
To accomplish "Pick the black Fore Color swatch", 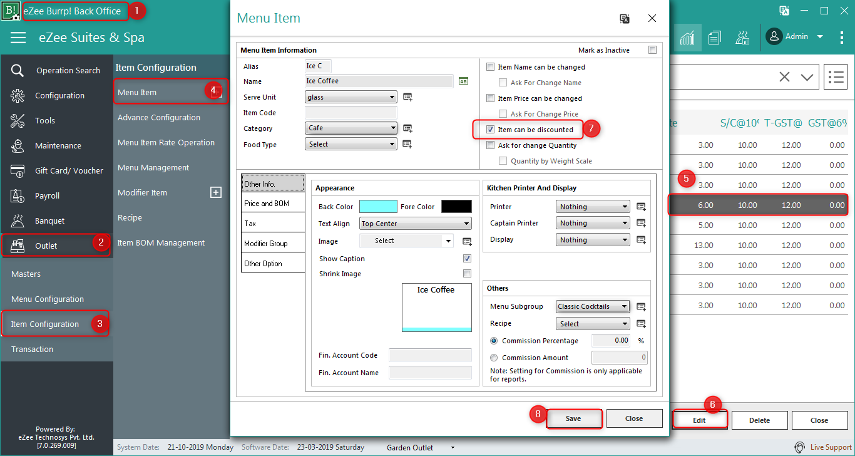I will click(456, 207).
